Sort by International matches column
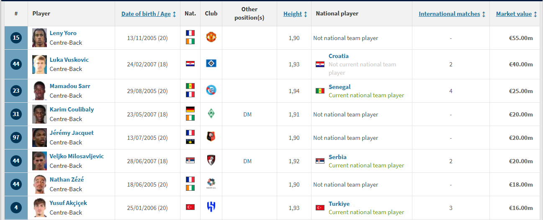Image resolution: width=543 pixels, height=220 pixels. (449, 14)
